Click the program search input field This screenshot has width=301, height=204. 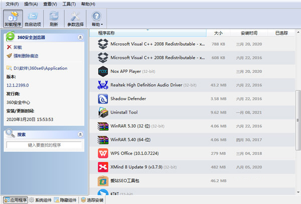(x=44, y=145)
